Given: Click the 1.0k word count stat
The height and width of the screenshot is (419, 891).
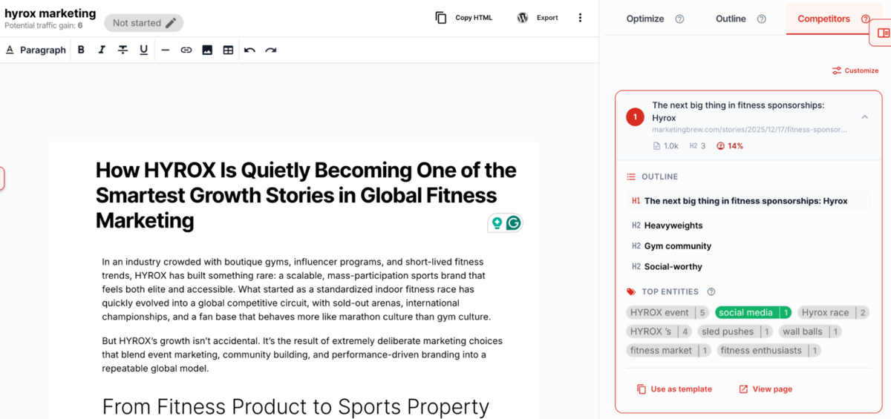Looking at the screenshot, I should tap(666, 146).
